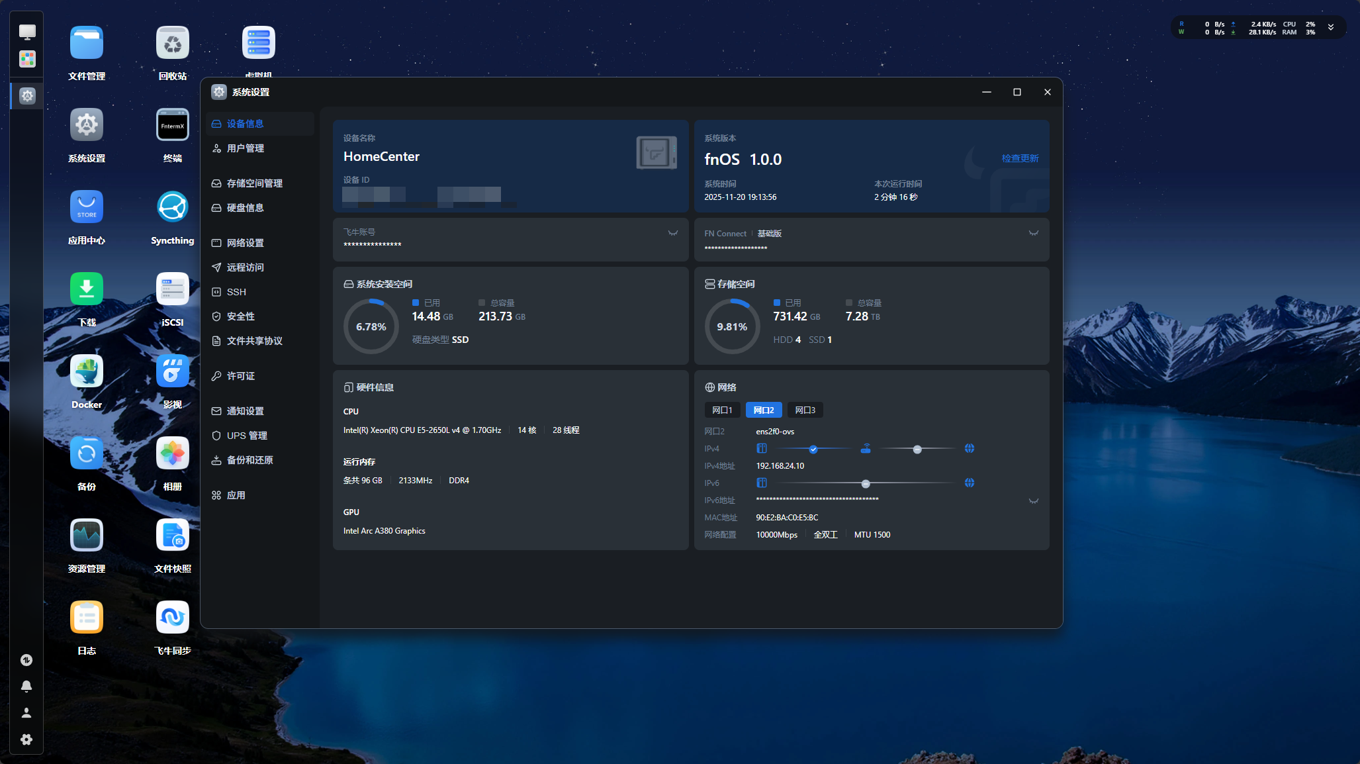
Task: Open 存储空间管理 in the sidebar
Action: point(254,183)
